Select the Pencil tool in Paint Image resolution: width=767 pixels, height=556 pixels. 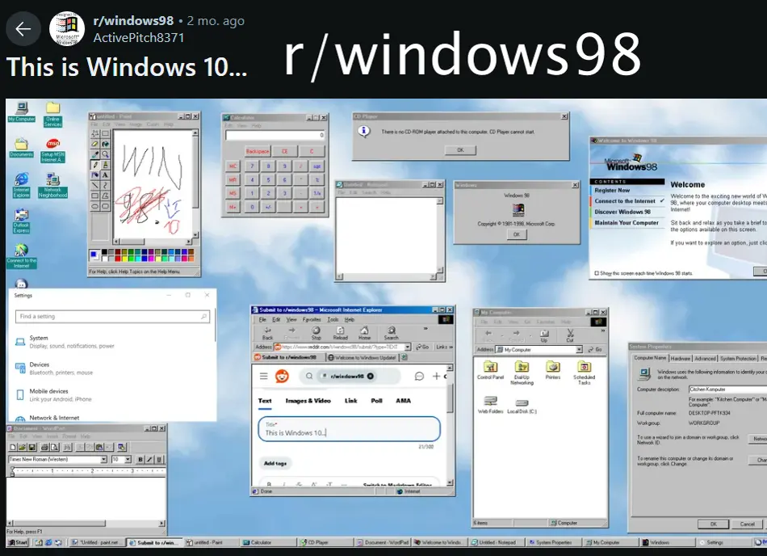pos(95,164)
